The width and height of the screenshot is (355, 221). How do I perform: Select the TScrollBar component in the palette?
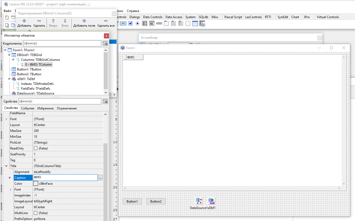click(x=159, y=23)
